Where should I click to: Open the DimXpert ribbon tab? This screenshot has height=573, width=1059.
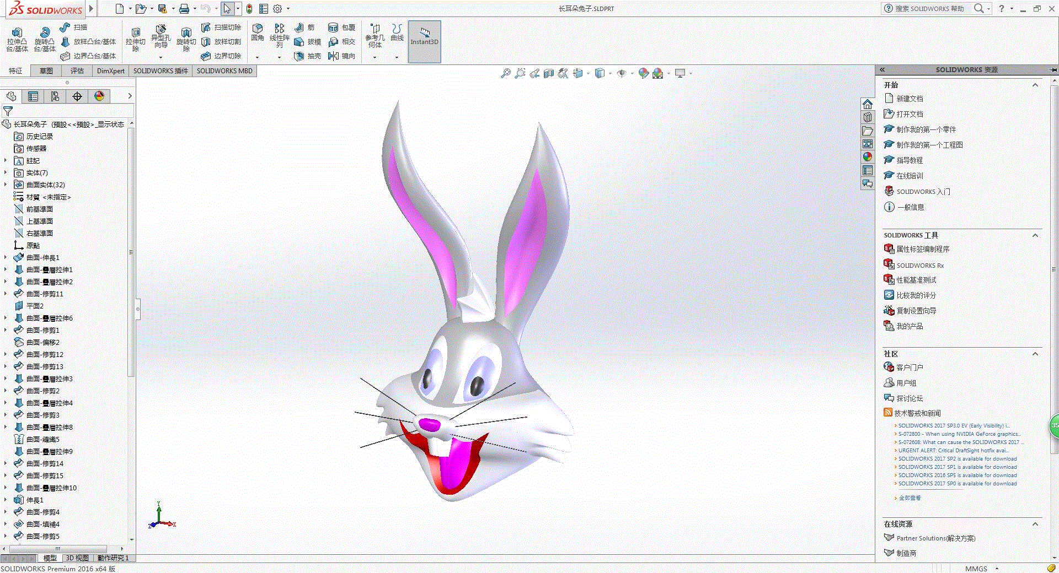(111, 71)
